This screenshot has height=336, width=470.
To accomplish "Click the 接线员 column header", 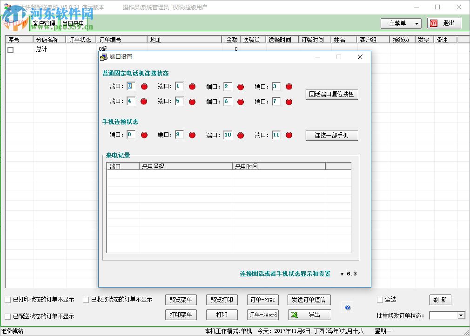I will pyautogui.click(x=402, y=40).
